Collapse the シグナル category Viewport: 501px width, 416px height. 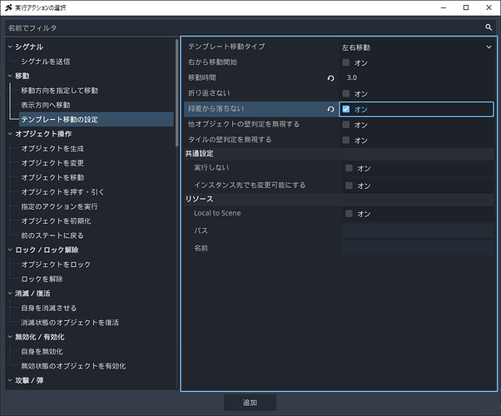(10, 47)
